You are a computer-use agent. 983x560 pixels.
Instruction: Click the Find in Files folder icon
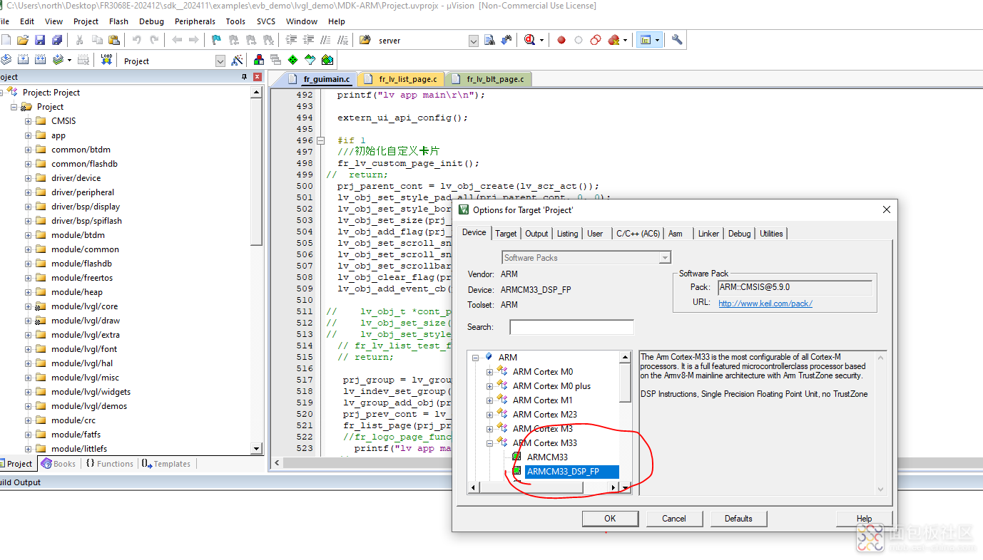click(365, 41)
